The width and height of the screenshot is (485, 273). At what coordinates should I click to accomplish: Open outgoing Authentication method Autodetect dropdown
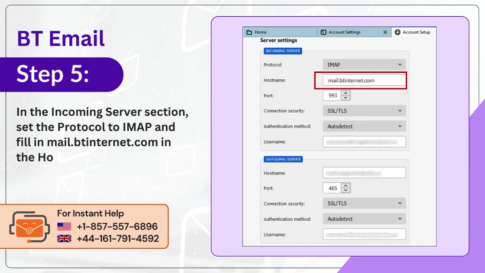[x=364, y=219]
